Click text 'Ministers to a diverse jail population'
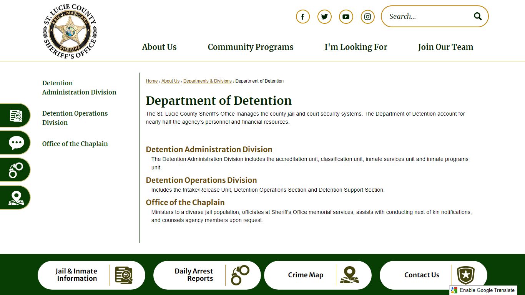The height and width of the screenshot is (295, 525). (195, 212)
